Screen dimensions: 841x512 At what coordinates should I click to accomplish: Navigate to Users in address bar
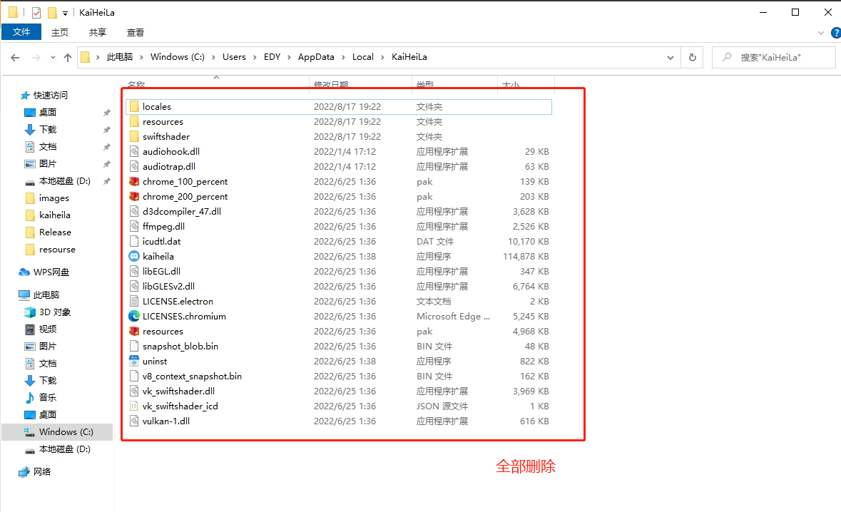(x=235, y=57)
